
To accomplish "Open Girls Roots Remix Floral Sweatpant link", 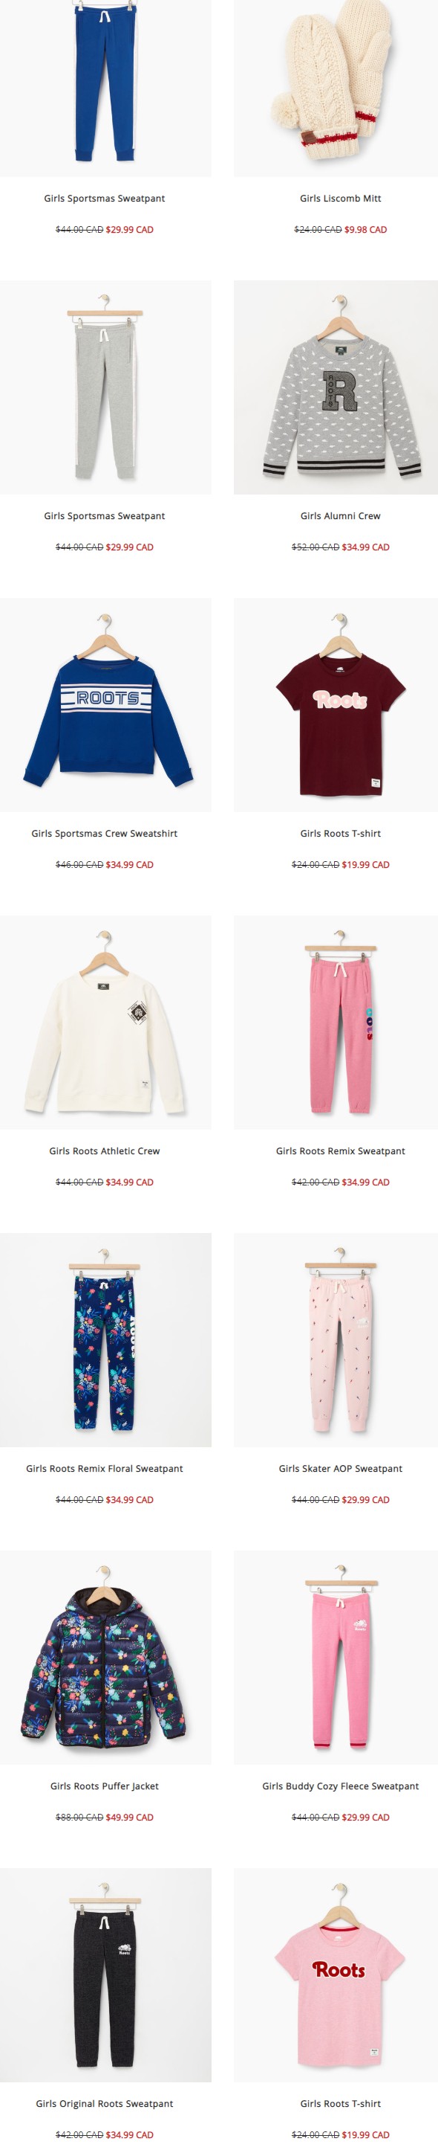I will click(x=104, y=1469).
